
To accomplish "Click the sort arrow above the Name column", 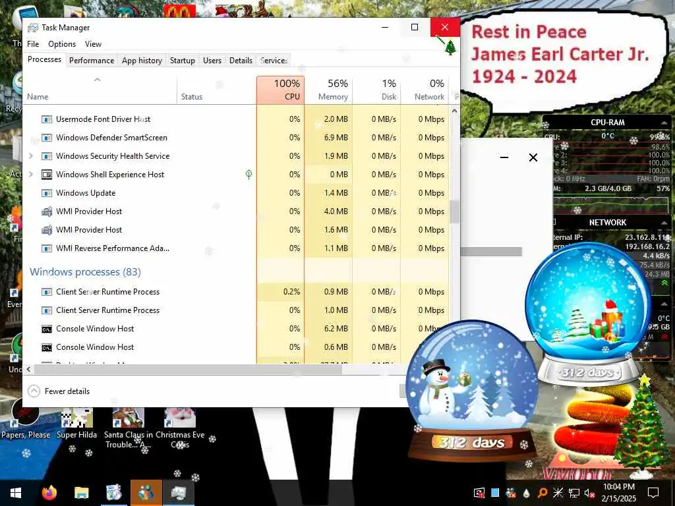I will coord(98,80).
